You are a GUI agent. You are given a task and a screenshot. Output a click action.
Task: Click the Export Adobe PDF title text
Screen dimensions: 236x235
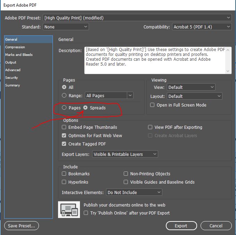pos(20,5)
